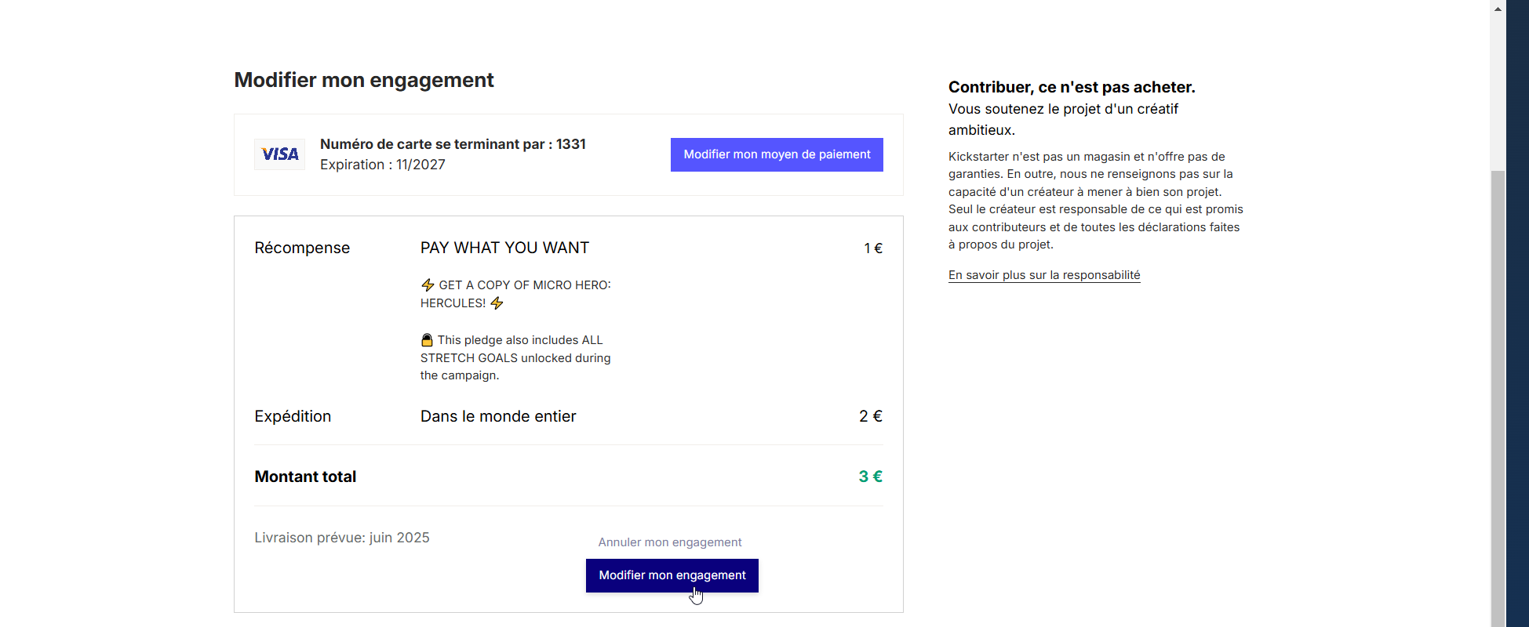Image resolution: width=1529 pixels, height=627 pixels.
Task: Click the Dans le monde entier shipping text
Action: coord(498,416)
